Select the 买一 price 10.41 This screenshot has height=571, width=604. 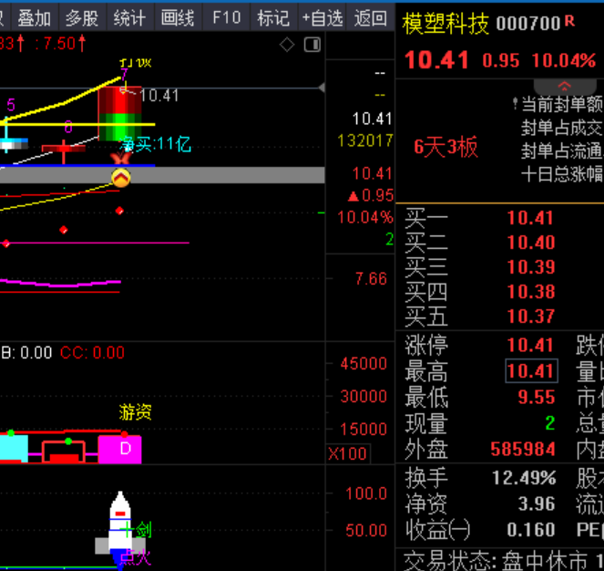(530, 218)
